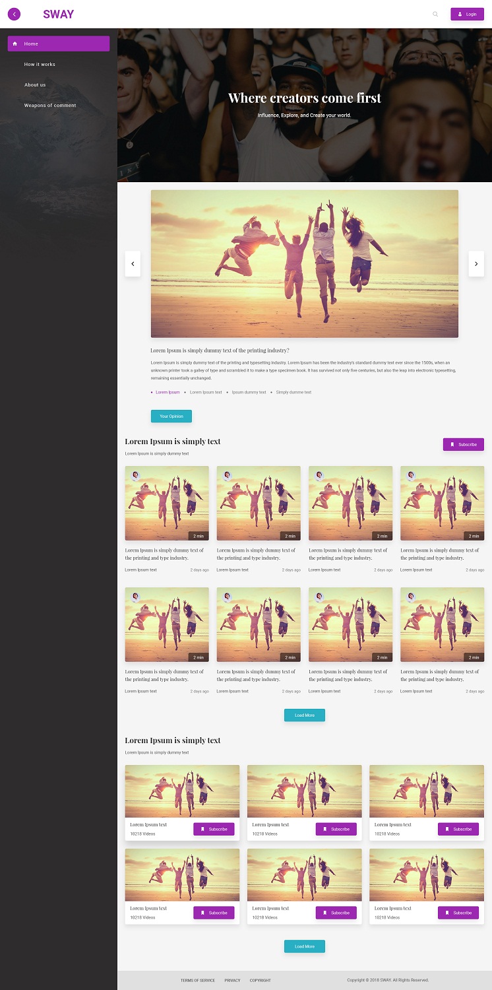This screenshot has width=492, height=990.
Task: Click the Influence, Explore, and Create tagline
Action: tap(305, 115)
